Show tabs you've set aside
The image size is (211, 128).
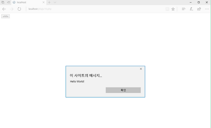pyautogui.click(x=3, y=2)
